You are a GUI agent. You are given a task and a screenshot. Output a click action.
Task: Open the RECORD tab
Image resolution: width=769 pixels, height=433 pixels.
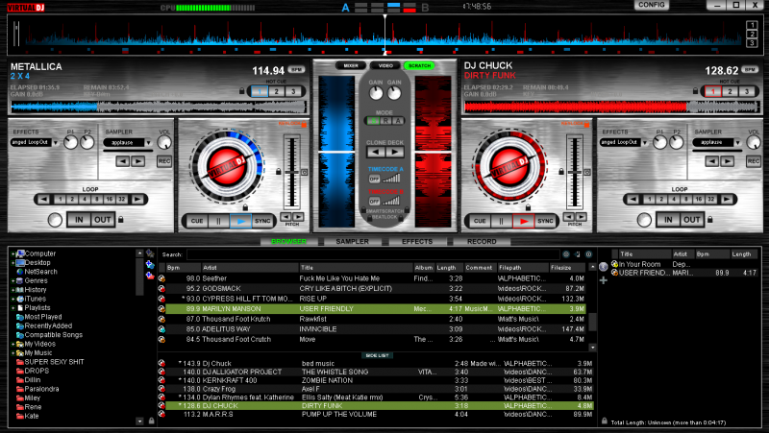482,242
